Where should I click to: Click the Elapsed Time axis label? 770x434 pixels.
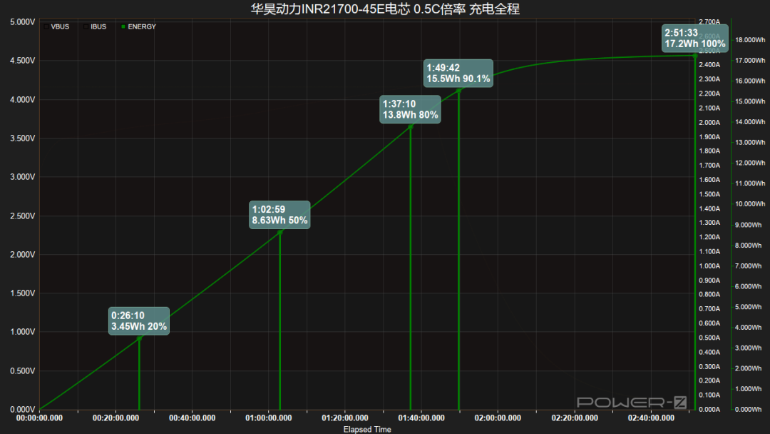[x=367, y=429]
